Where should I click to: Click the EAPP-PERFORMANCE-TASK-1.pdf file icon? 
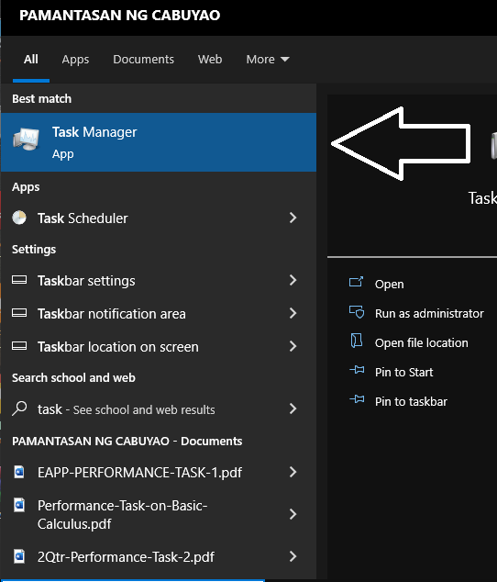click(x=19, y=472)
